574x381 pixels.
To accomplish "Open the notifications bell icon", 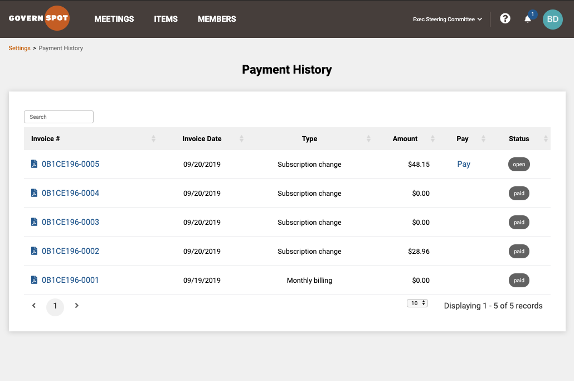I will 528,19.
